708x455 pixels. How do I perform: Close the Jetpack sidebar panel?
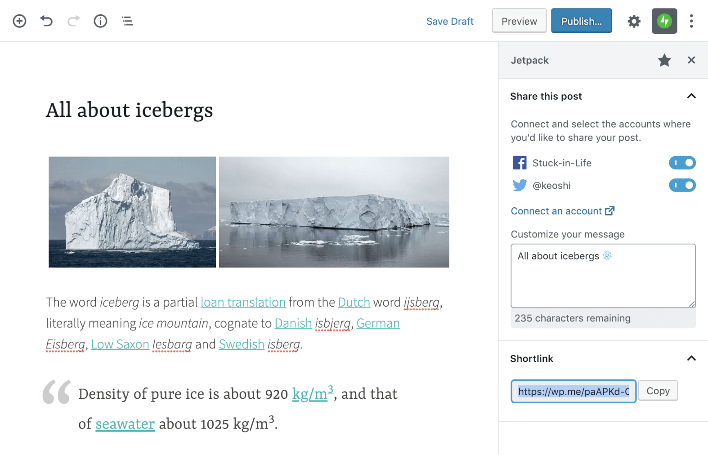[691, 60]
